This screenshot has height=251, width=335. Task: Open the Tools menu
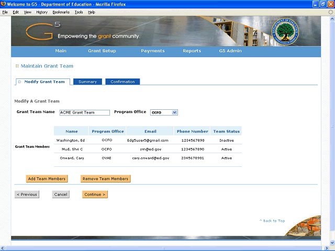point(79,12)
